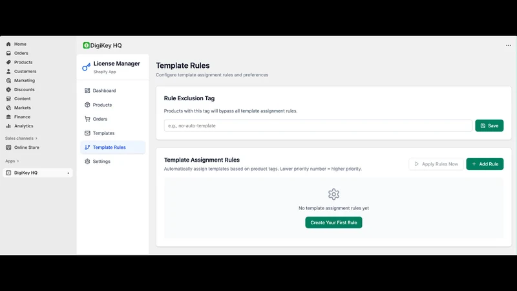This screenshot has width=517, height=291.
Task: Click the Markets globe icon
Action: (x=8, y=107)
